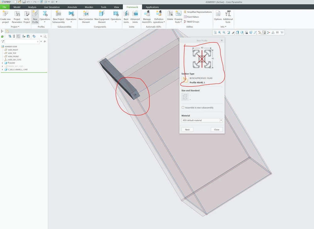This screenshot has width=314, height=229.
Task: Open Project Parameters
Action: pos(17,17)
